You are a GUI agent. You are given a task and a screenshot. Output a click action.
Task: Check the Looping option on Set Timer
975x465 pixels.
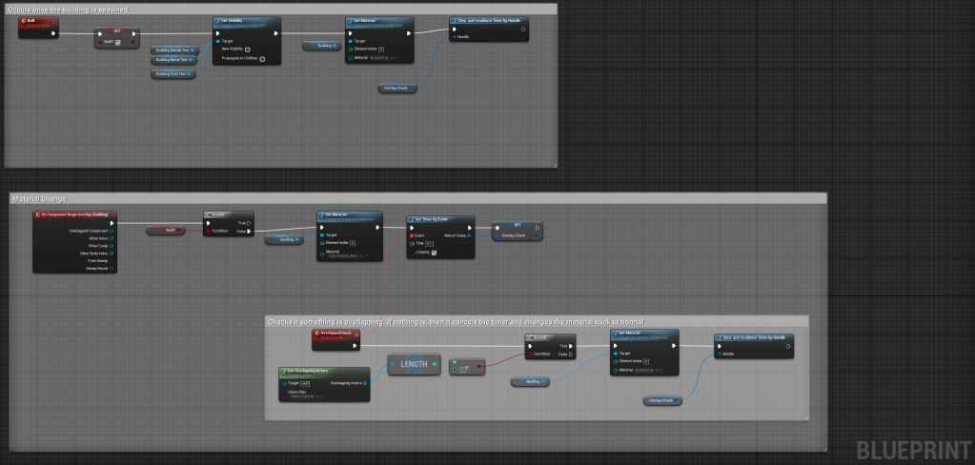[435, 253]
